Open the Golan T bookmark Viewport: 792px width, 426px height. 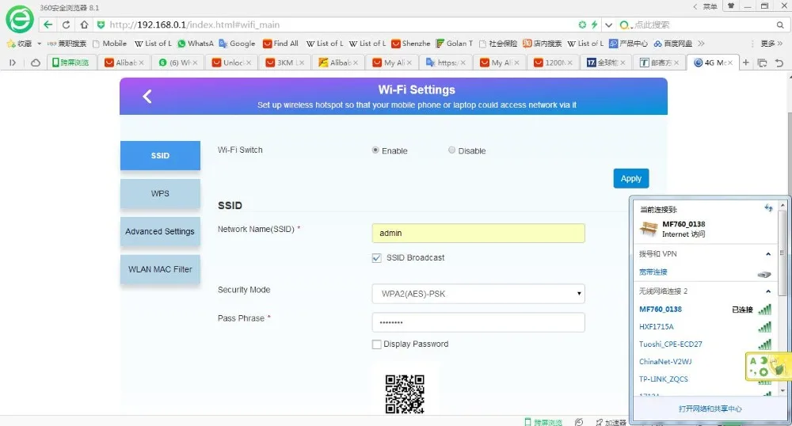pyautogui.click(x=455, y=44)
